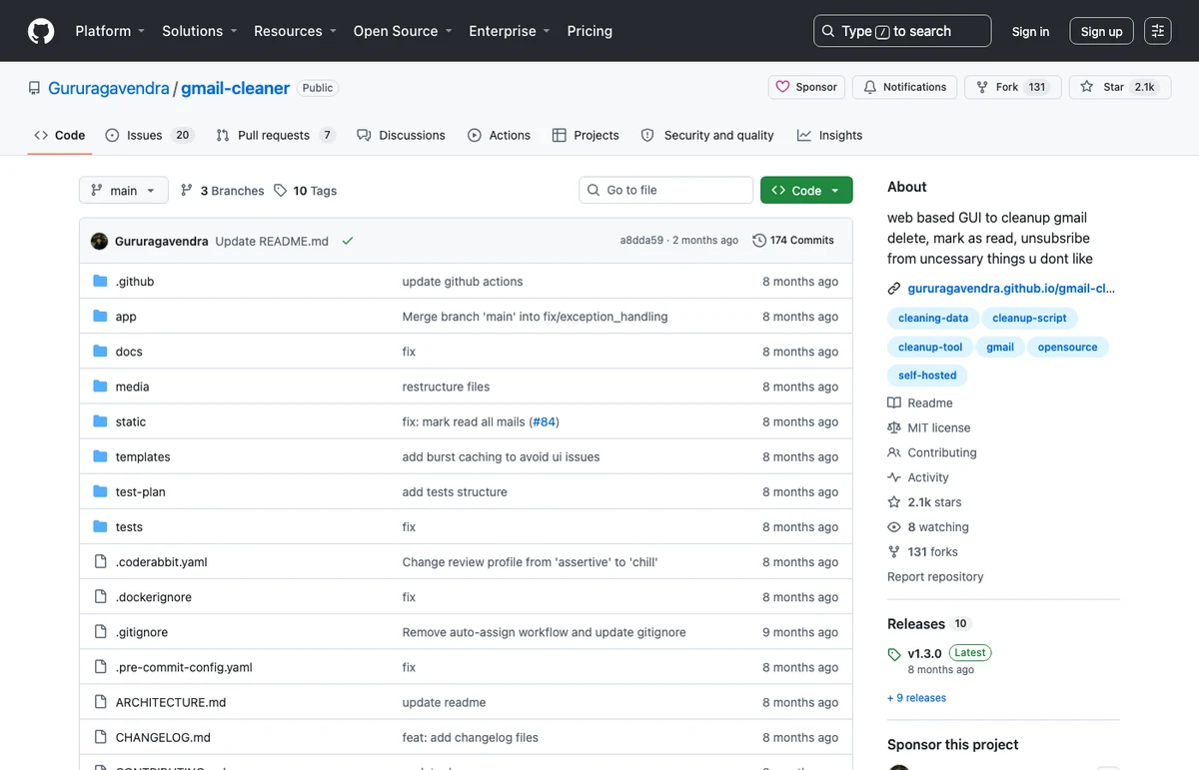
Task: Open the Discussions tab
Action: coord(402,135)
